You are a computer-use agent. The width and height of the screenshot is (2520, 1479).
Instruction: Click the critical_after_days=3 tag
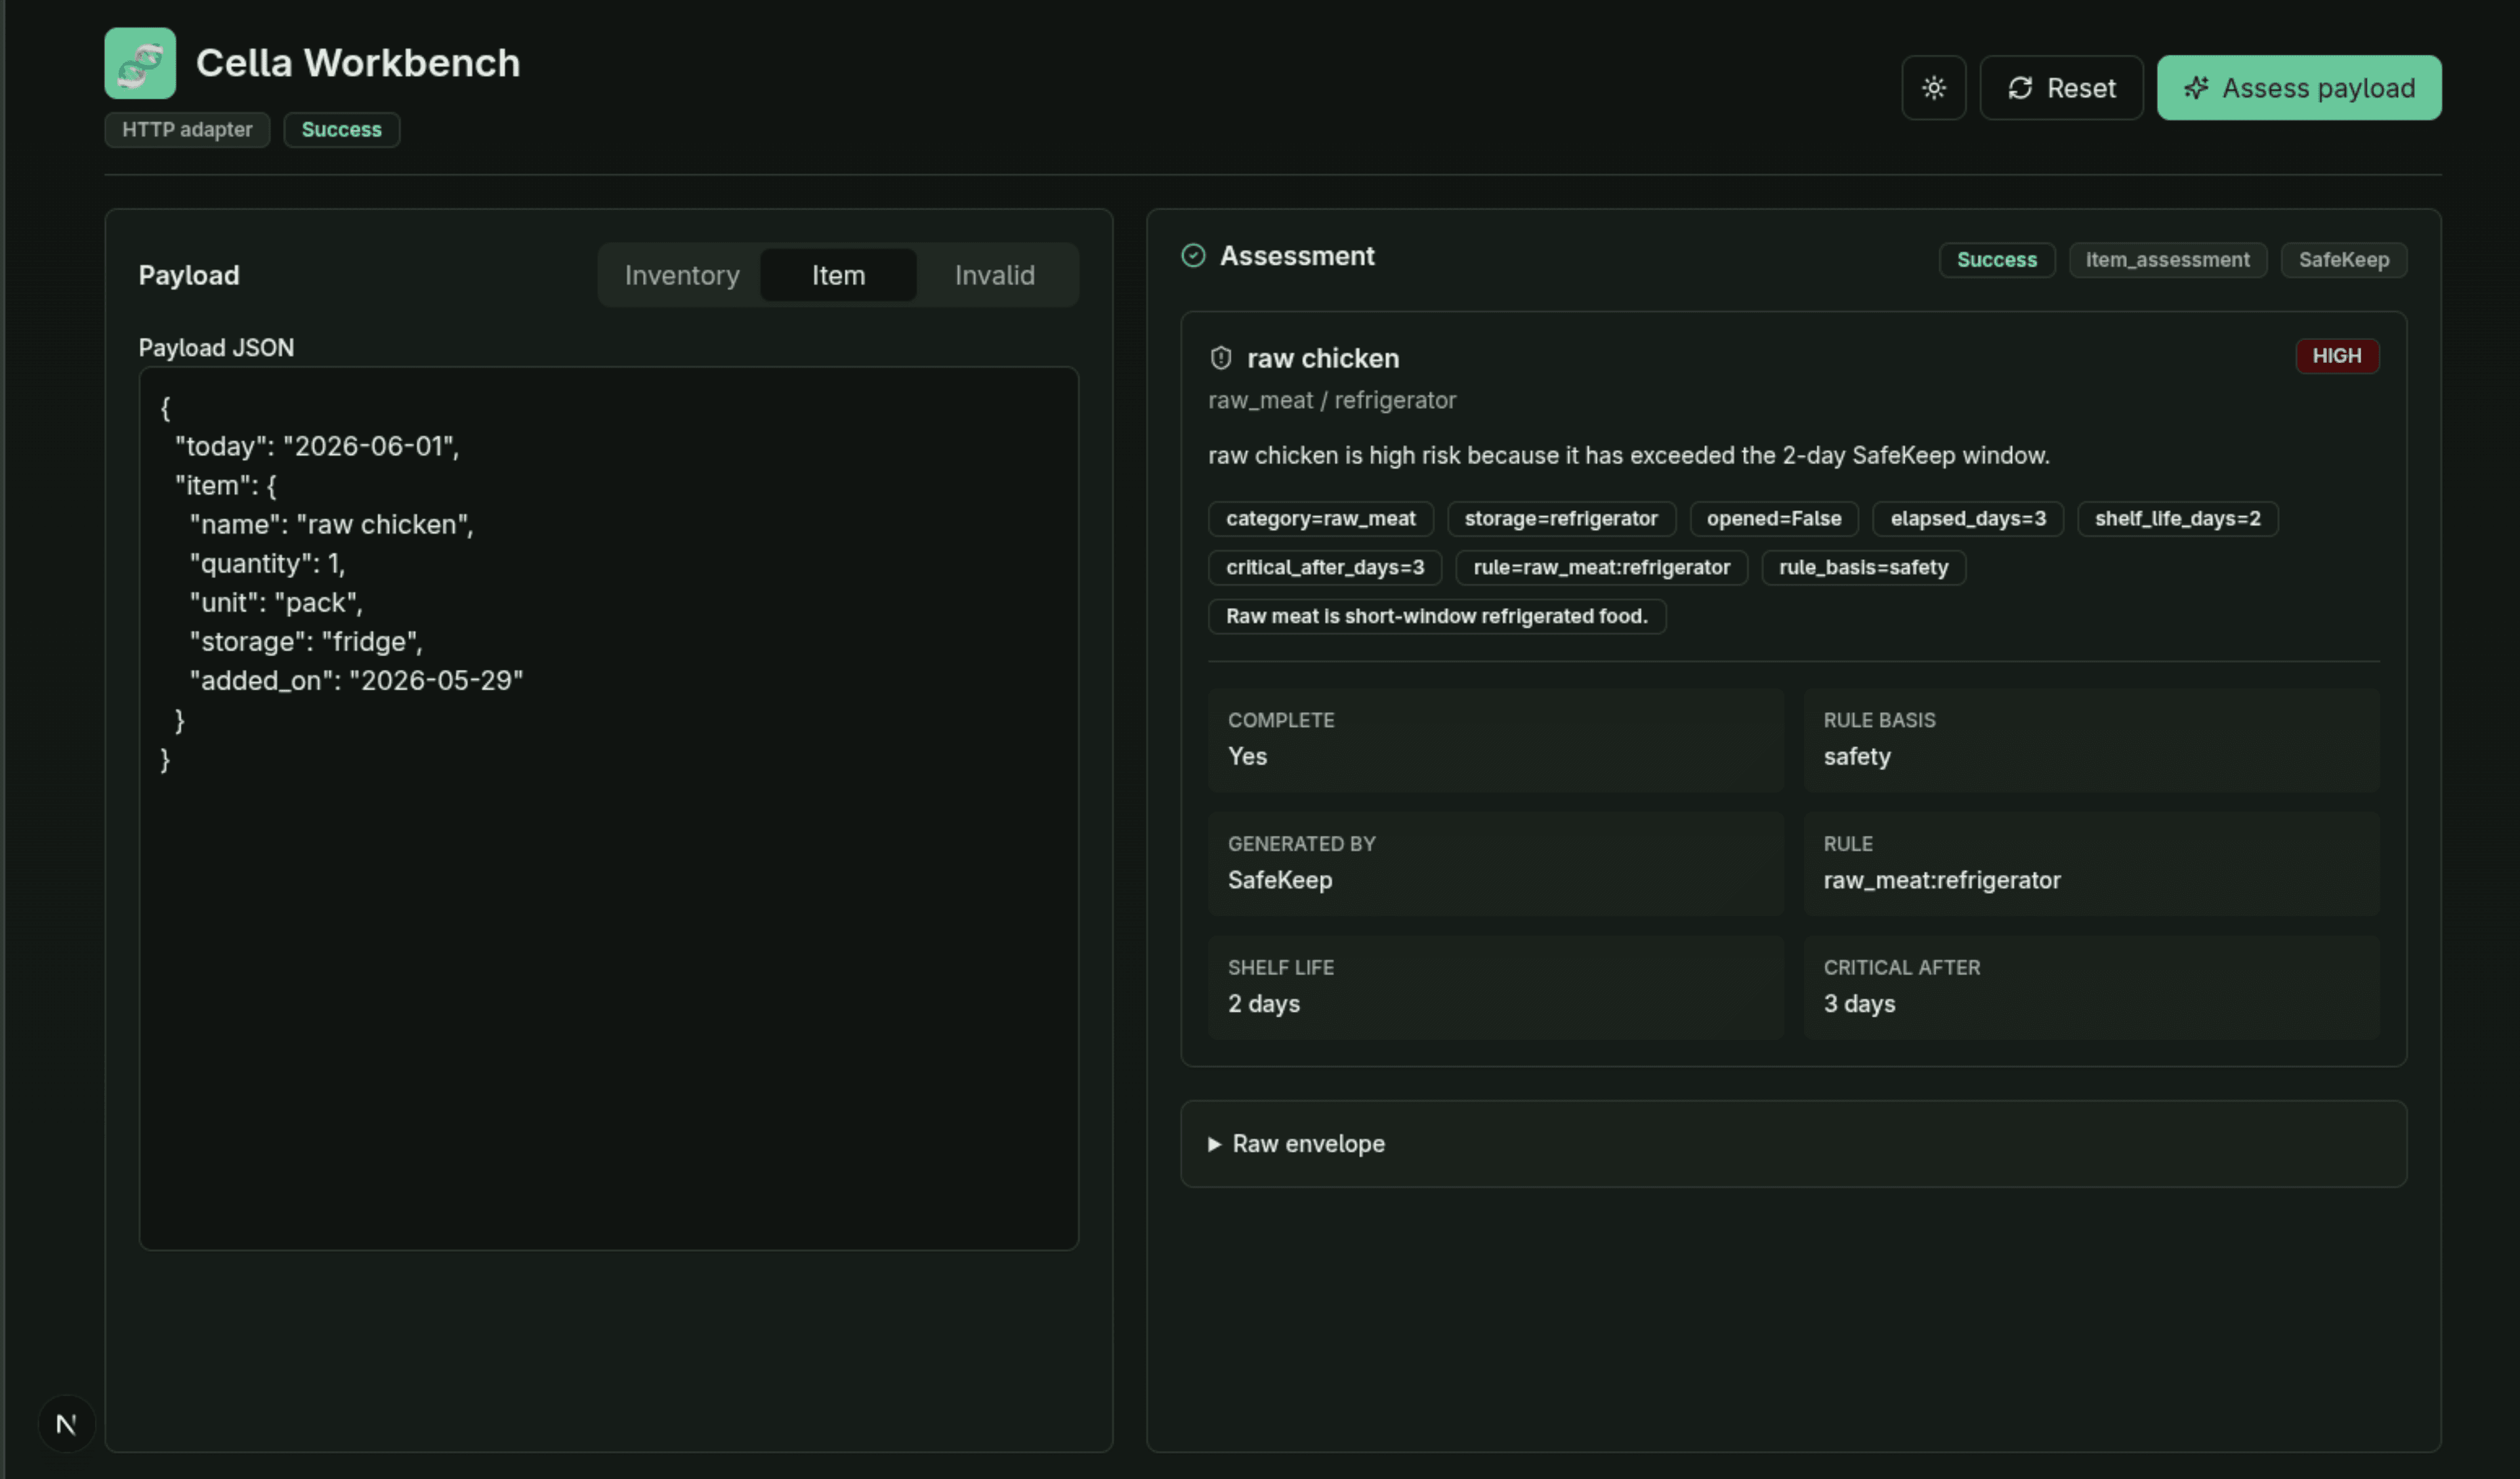click(1325, 568)
